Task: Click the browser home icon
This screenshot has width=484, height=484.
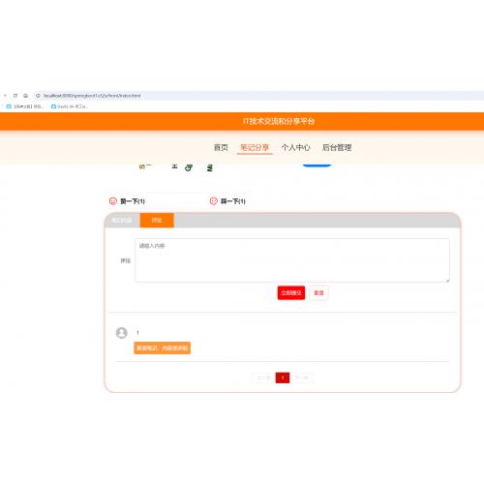Action: (25, 96)
